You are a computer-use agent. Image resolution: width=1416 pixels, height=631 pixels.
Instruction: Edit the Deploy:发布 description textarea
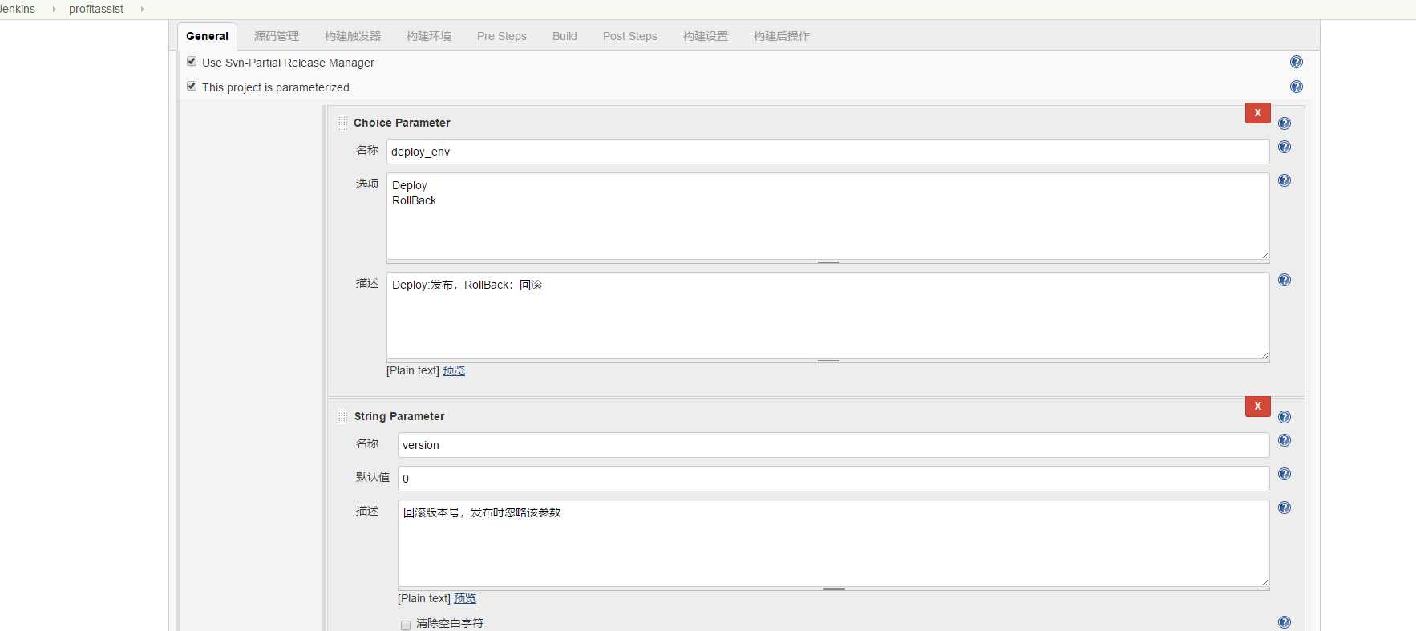pos(827,315)
